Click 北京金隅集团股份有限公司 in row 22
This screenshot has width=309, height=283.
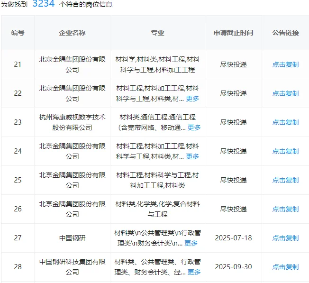(x=73, y=93)
